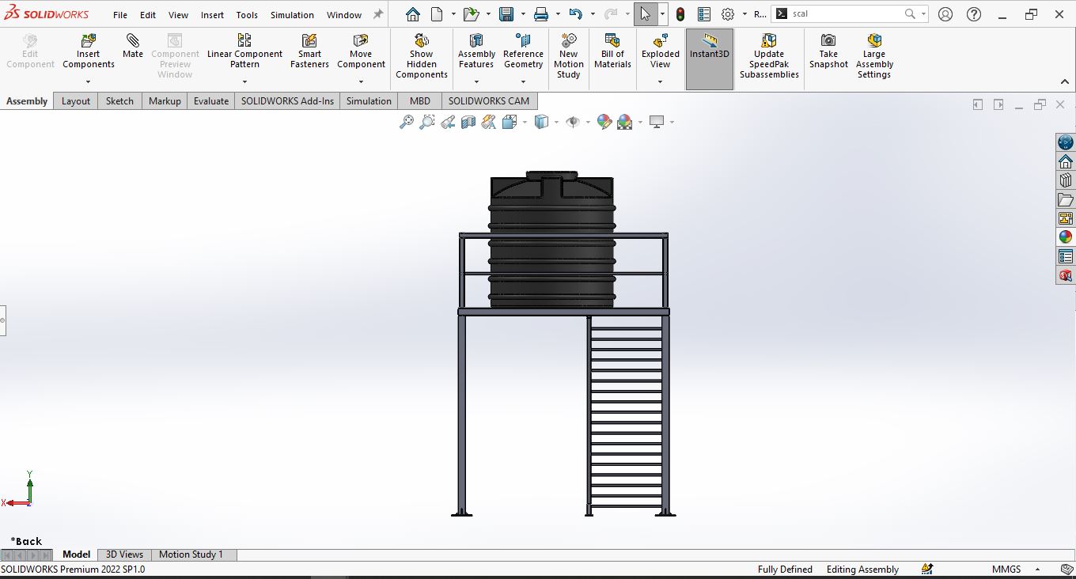Expand Assembly Features dropdown arrow
This screenshot has height=579, width=1076.
[476, 81]
